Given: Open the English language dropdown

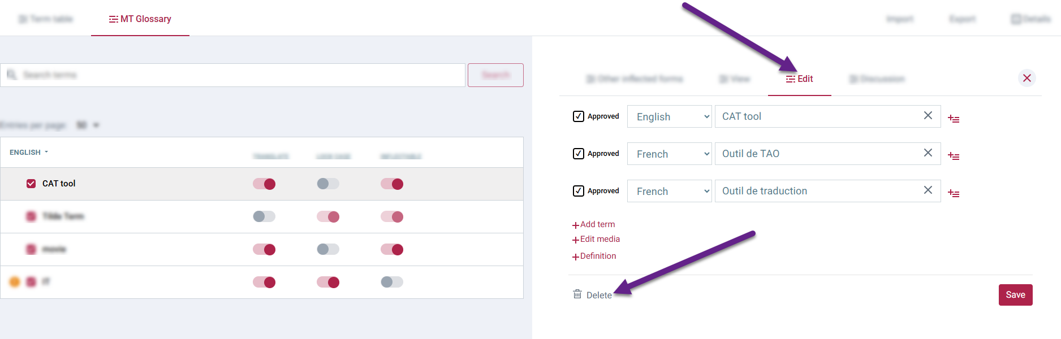Looking at the screenshot, I should 669,116.
